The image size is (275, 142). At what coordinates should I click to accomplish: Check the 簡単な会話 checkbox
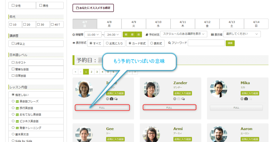coord(13,69)
